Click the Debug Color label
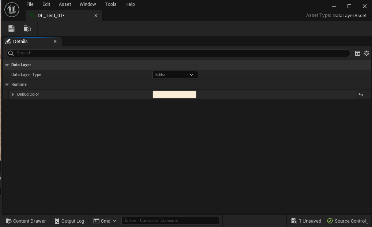The width and height of the screenshot is (372, 227). [x=28, y=94]
